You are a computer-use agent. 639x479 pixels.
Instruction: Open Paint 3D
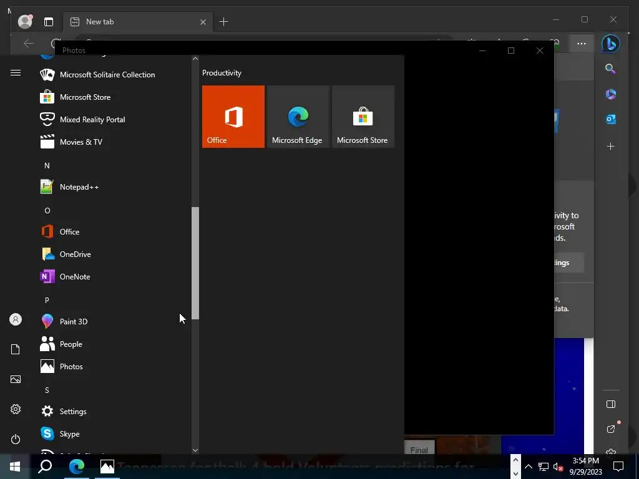[114, 321]
